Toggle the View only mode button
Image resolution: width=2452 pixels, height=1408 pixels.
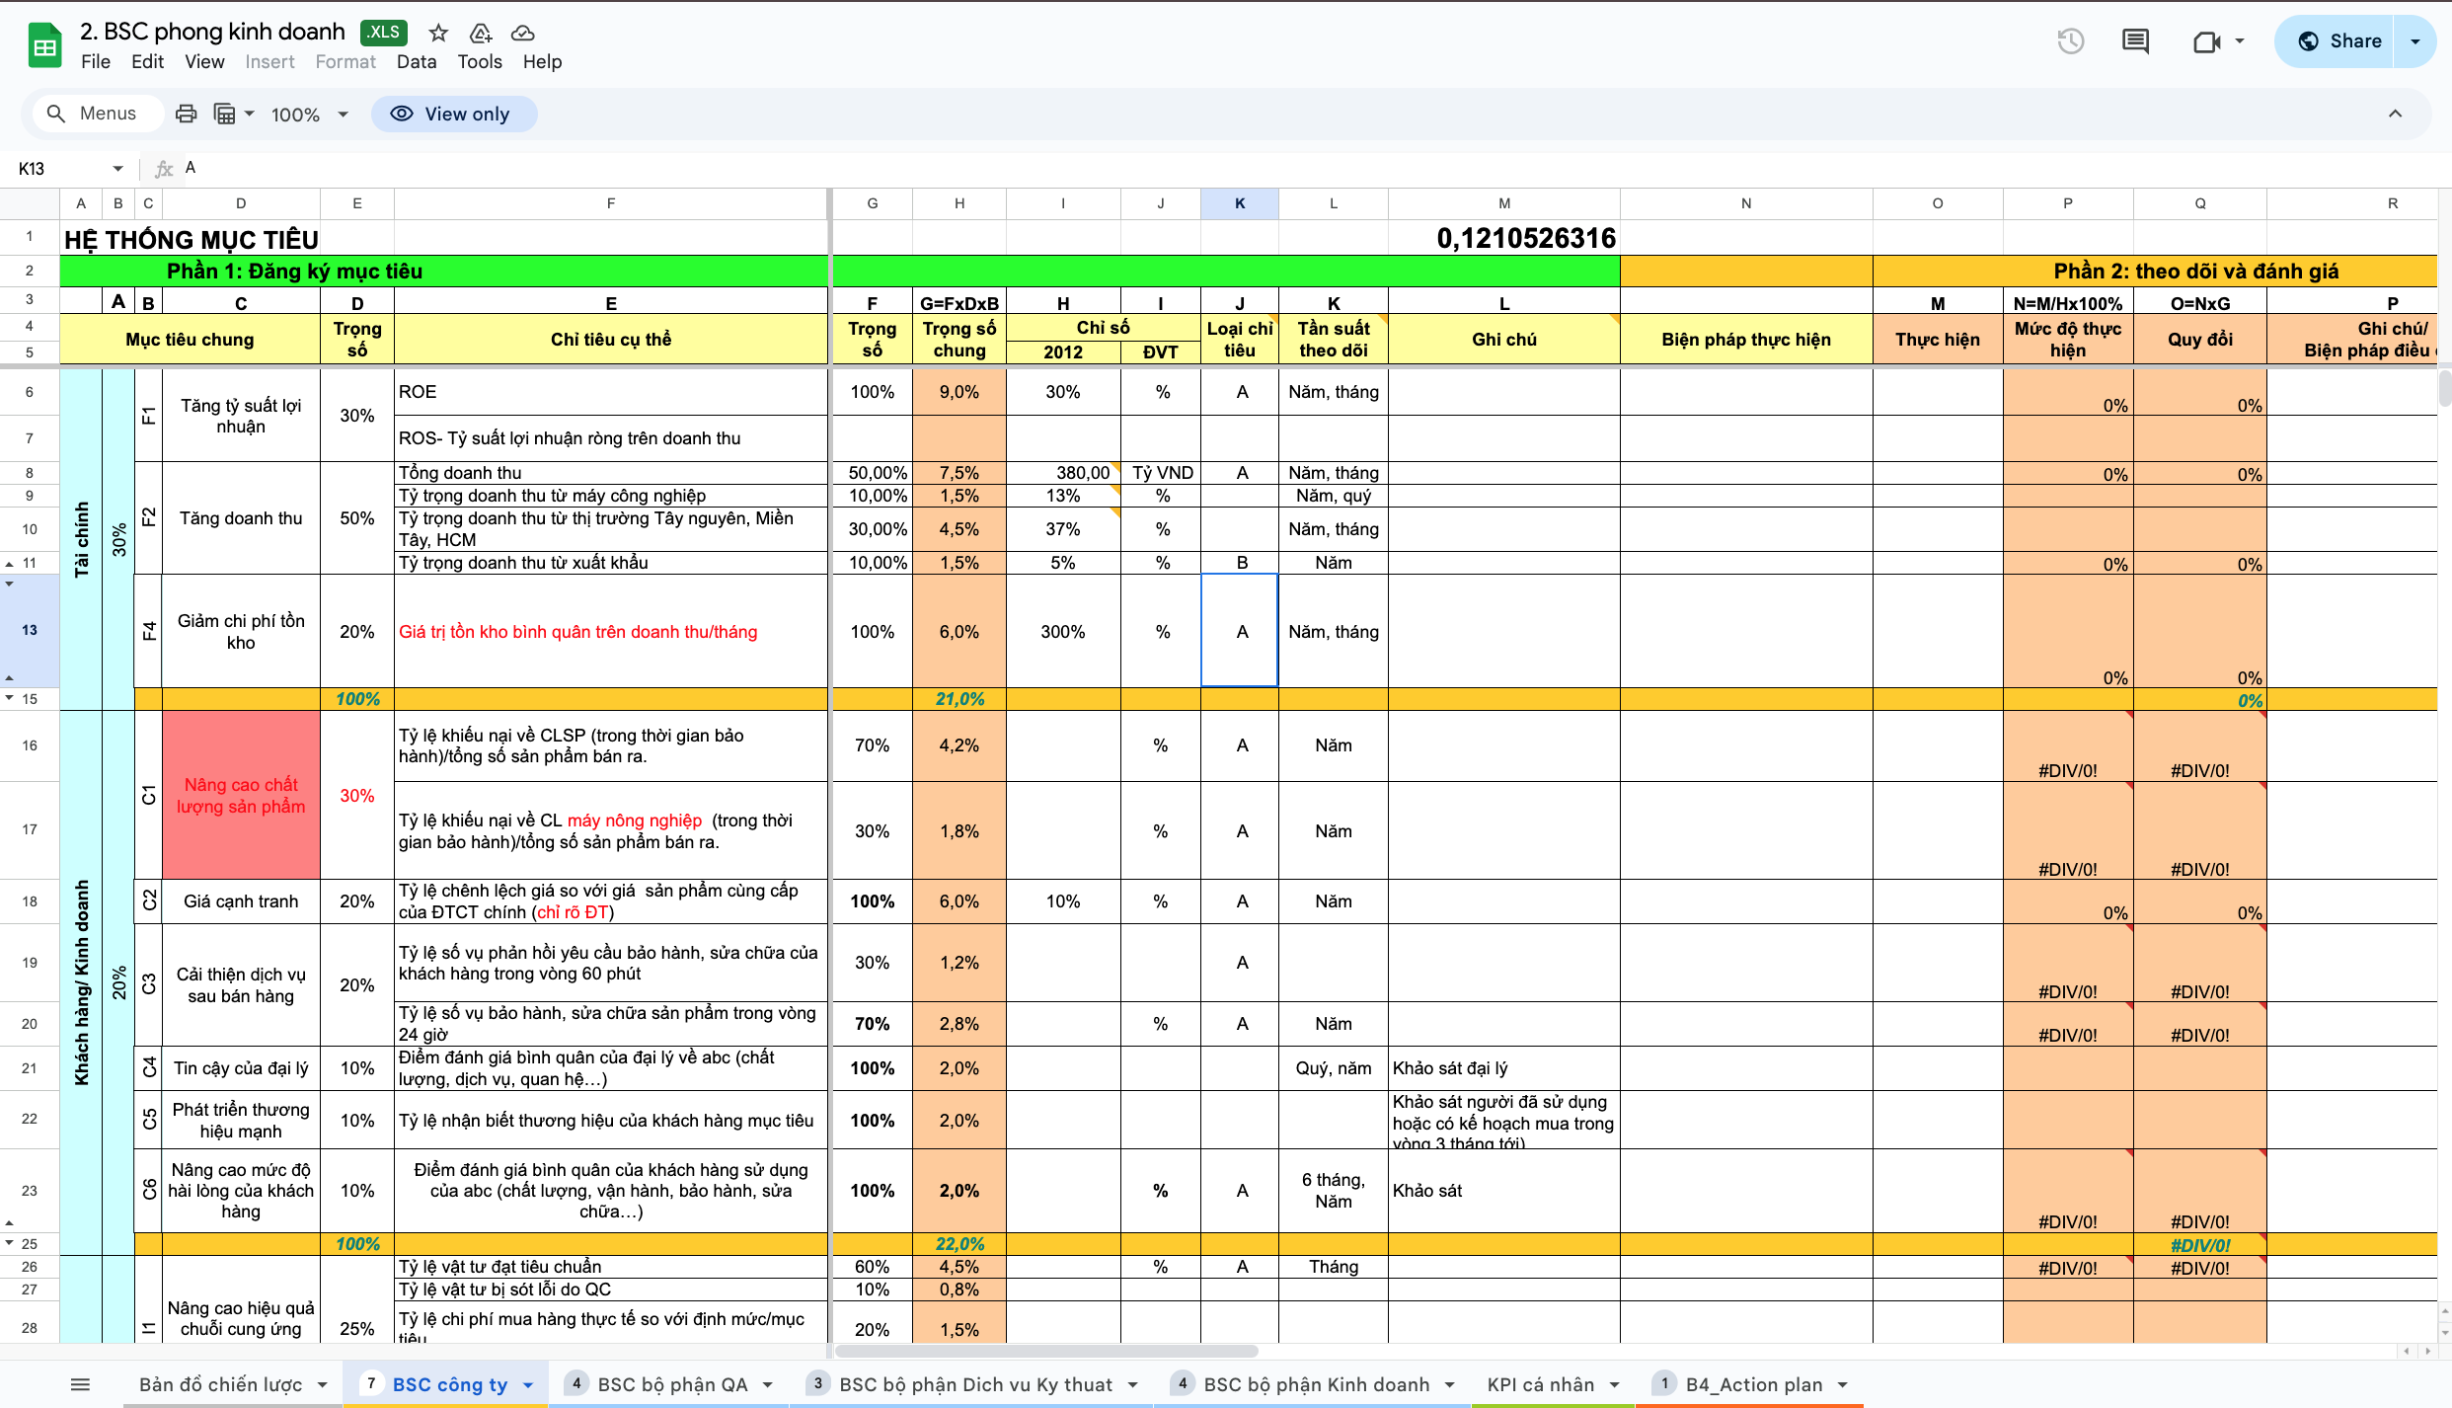[x=454, y=114]
